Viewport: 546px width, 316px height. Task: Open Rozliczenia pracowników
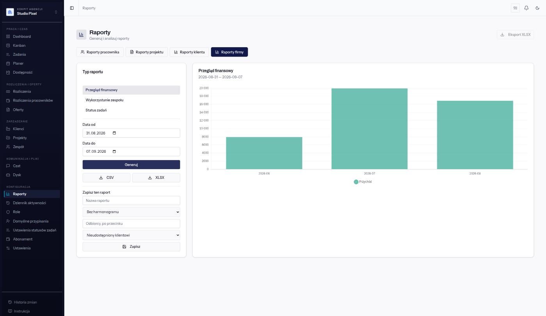32,101
